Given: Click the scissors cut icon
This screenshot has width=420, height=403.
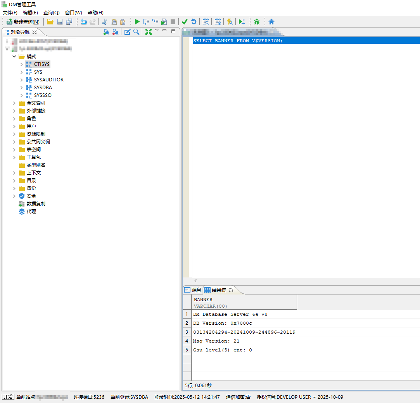Looking at the screenshot, I should (x=104, y=22).
